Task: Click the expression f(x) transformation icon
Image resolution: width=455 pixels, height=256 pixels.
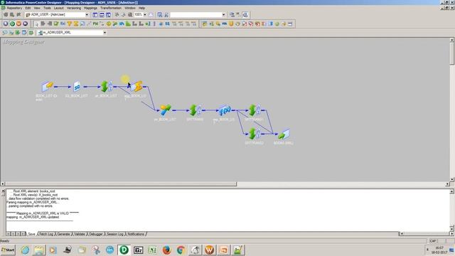Action: point(225,110)
